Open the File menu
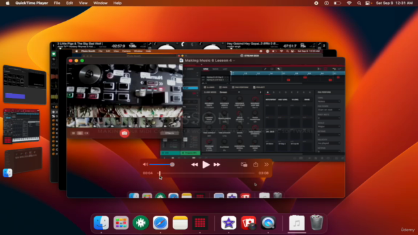 pos(57,3)
